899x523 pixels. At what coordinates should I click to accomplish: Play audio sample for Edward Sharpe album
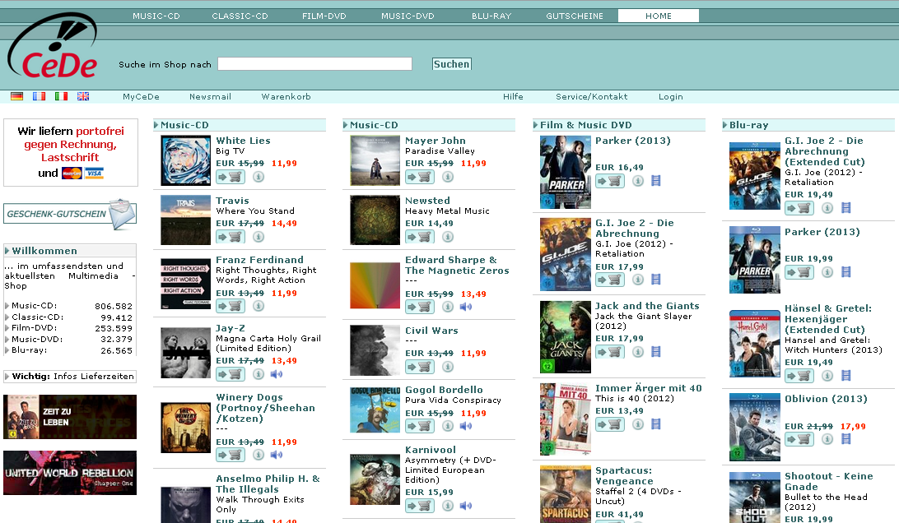pos(466,307)
